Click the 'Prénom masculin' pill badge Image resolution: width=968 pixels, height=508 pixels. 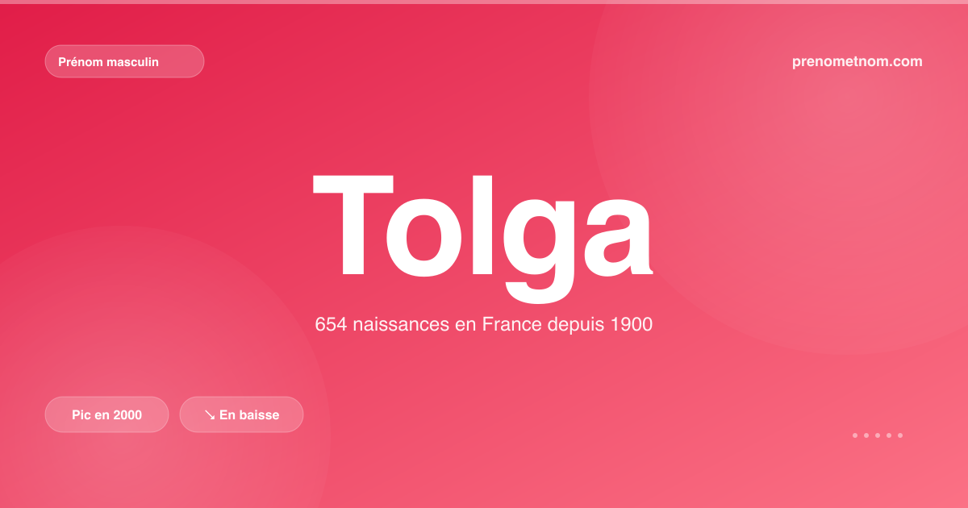124,61
